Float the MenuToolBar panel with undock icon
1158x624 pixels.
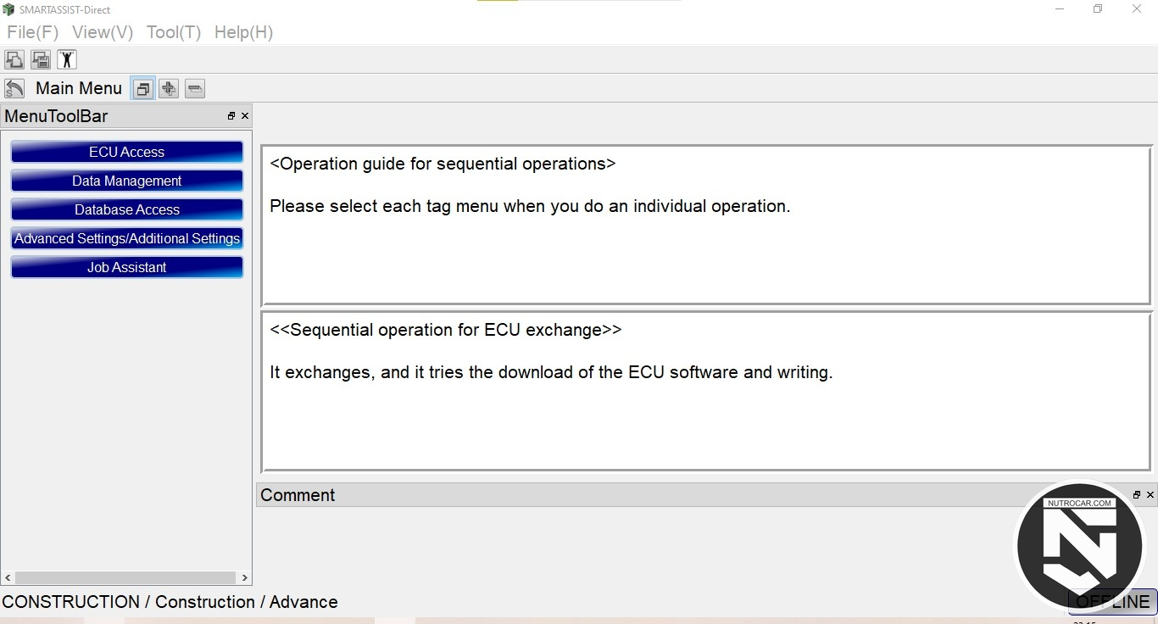231,116
